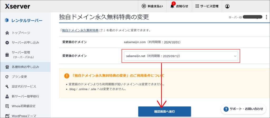This screenshot has width=270, height=118.
Task: Click 確認画面へ進む button
Action: click(165, 111)
